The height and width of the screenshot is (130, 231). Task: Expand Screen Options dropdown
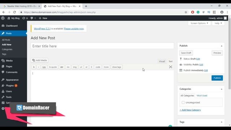point(199,23)
